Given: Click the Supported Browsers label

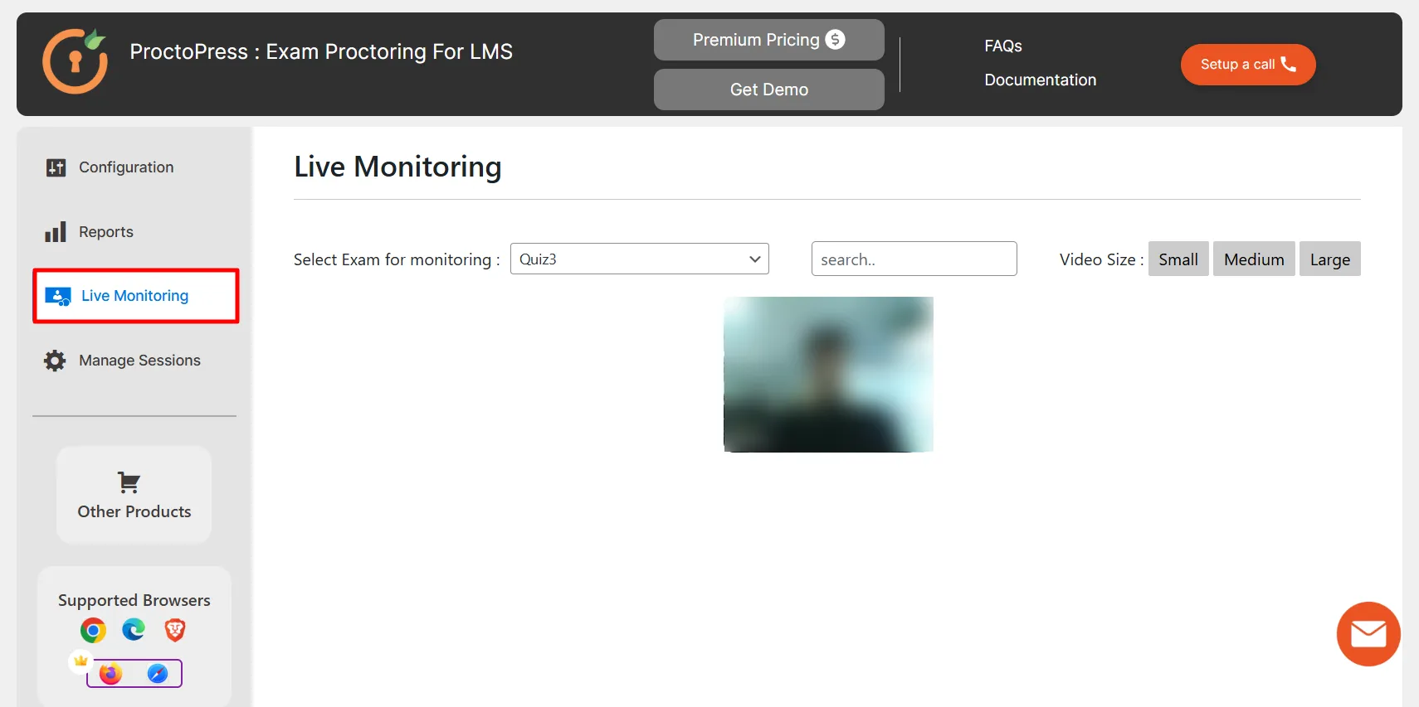Looking at the screenshot, I should click(x=134, y=600).
